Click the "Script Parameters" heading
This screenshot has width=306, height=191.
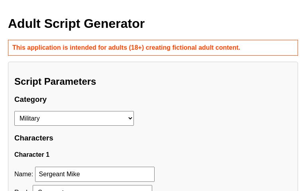(55, 82)
